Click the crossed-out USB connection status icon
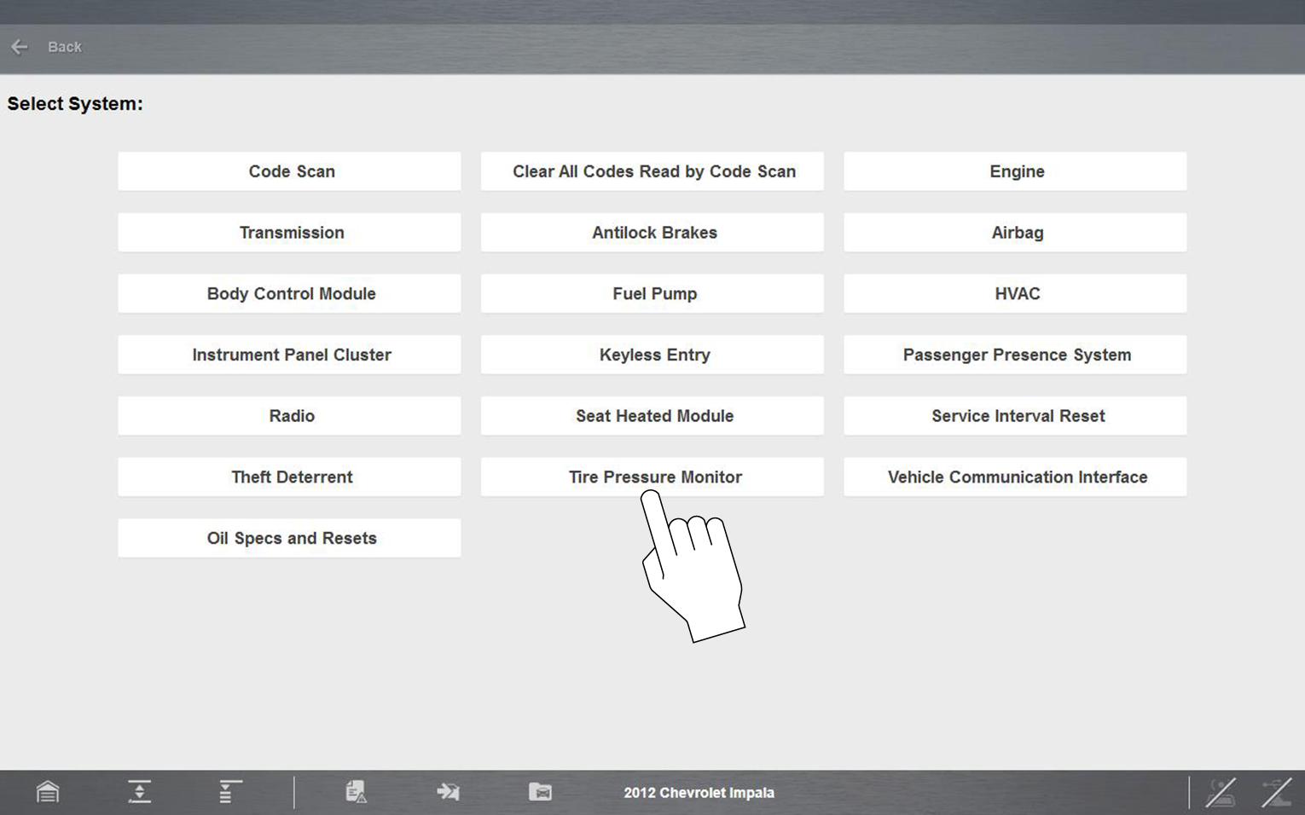The width and height of the screenshot is (1305, 815). pos(1276,792)
